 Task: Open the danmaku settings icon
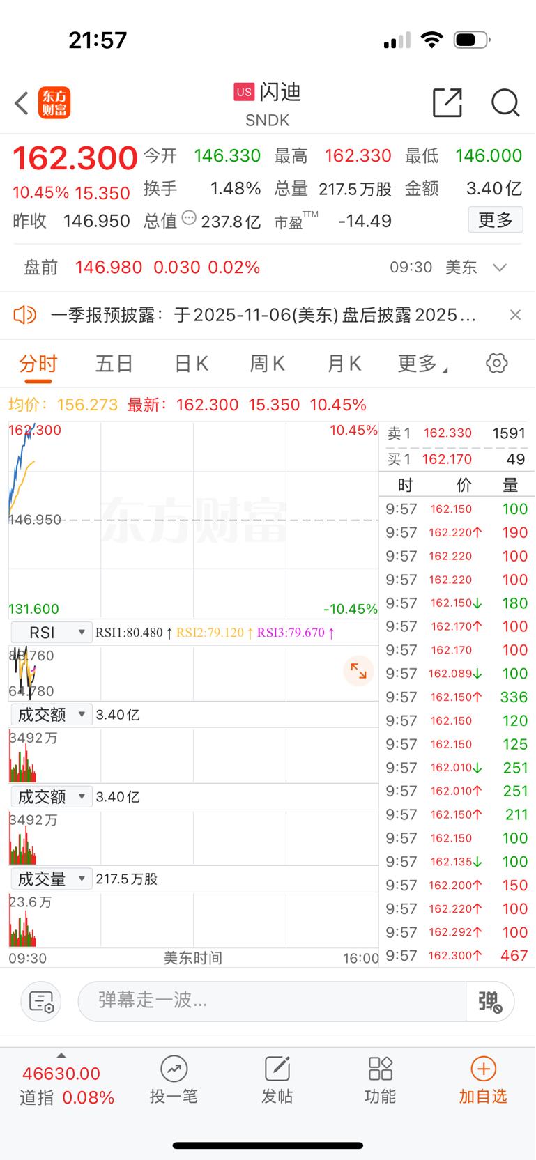pos(41,1002)
